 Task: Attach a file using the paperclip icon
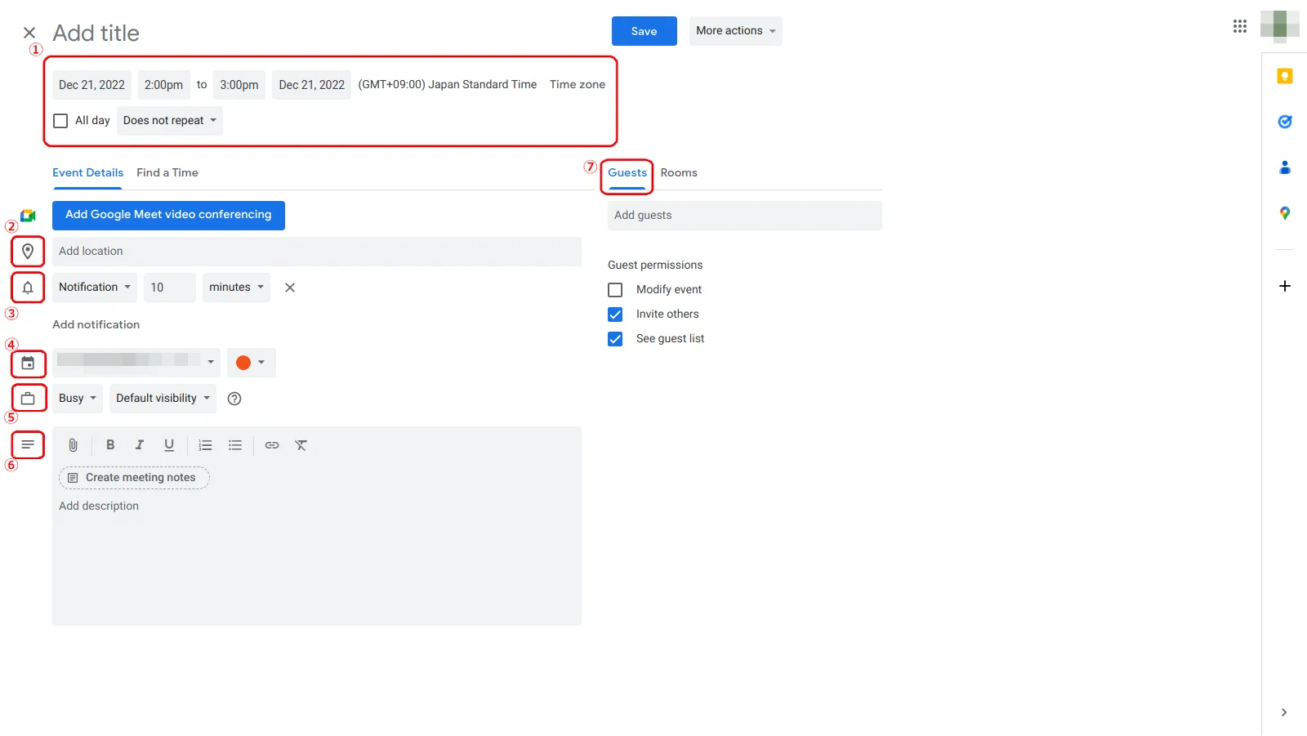72,445
